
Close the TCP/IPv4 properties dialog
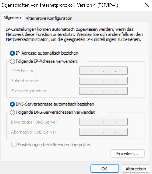(x=147, y=5)
